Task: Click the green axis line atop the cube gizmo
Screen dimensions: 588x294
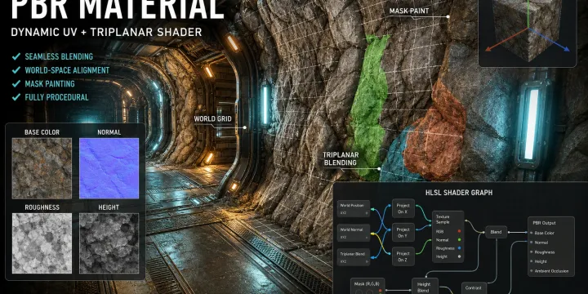Action: pyautogui.click(x=528, y=13)
